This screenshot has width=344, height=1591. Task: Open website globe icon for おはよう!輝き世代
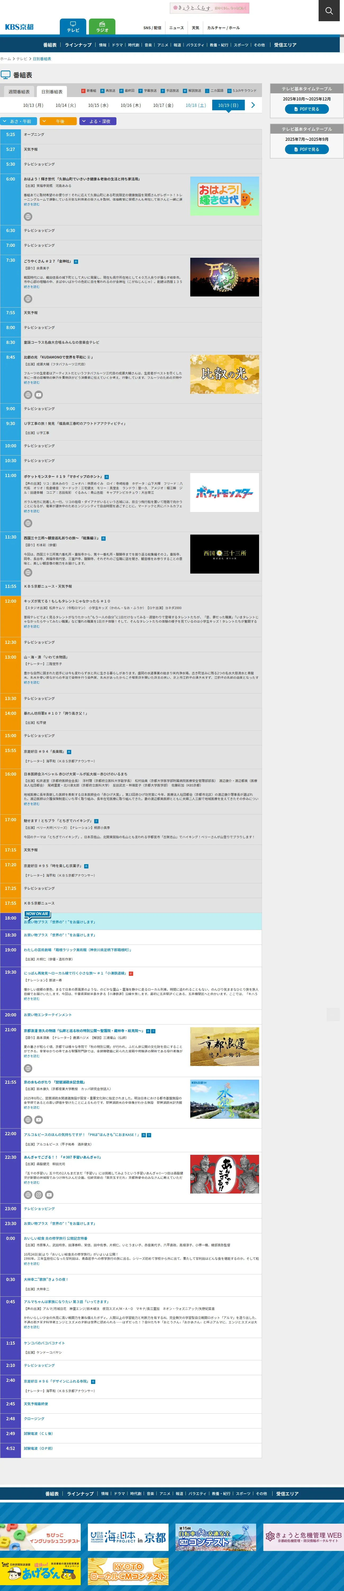click(x=28, y=217)
